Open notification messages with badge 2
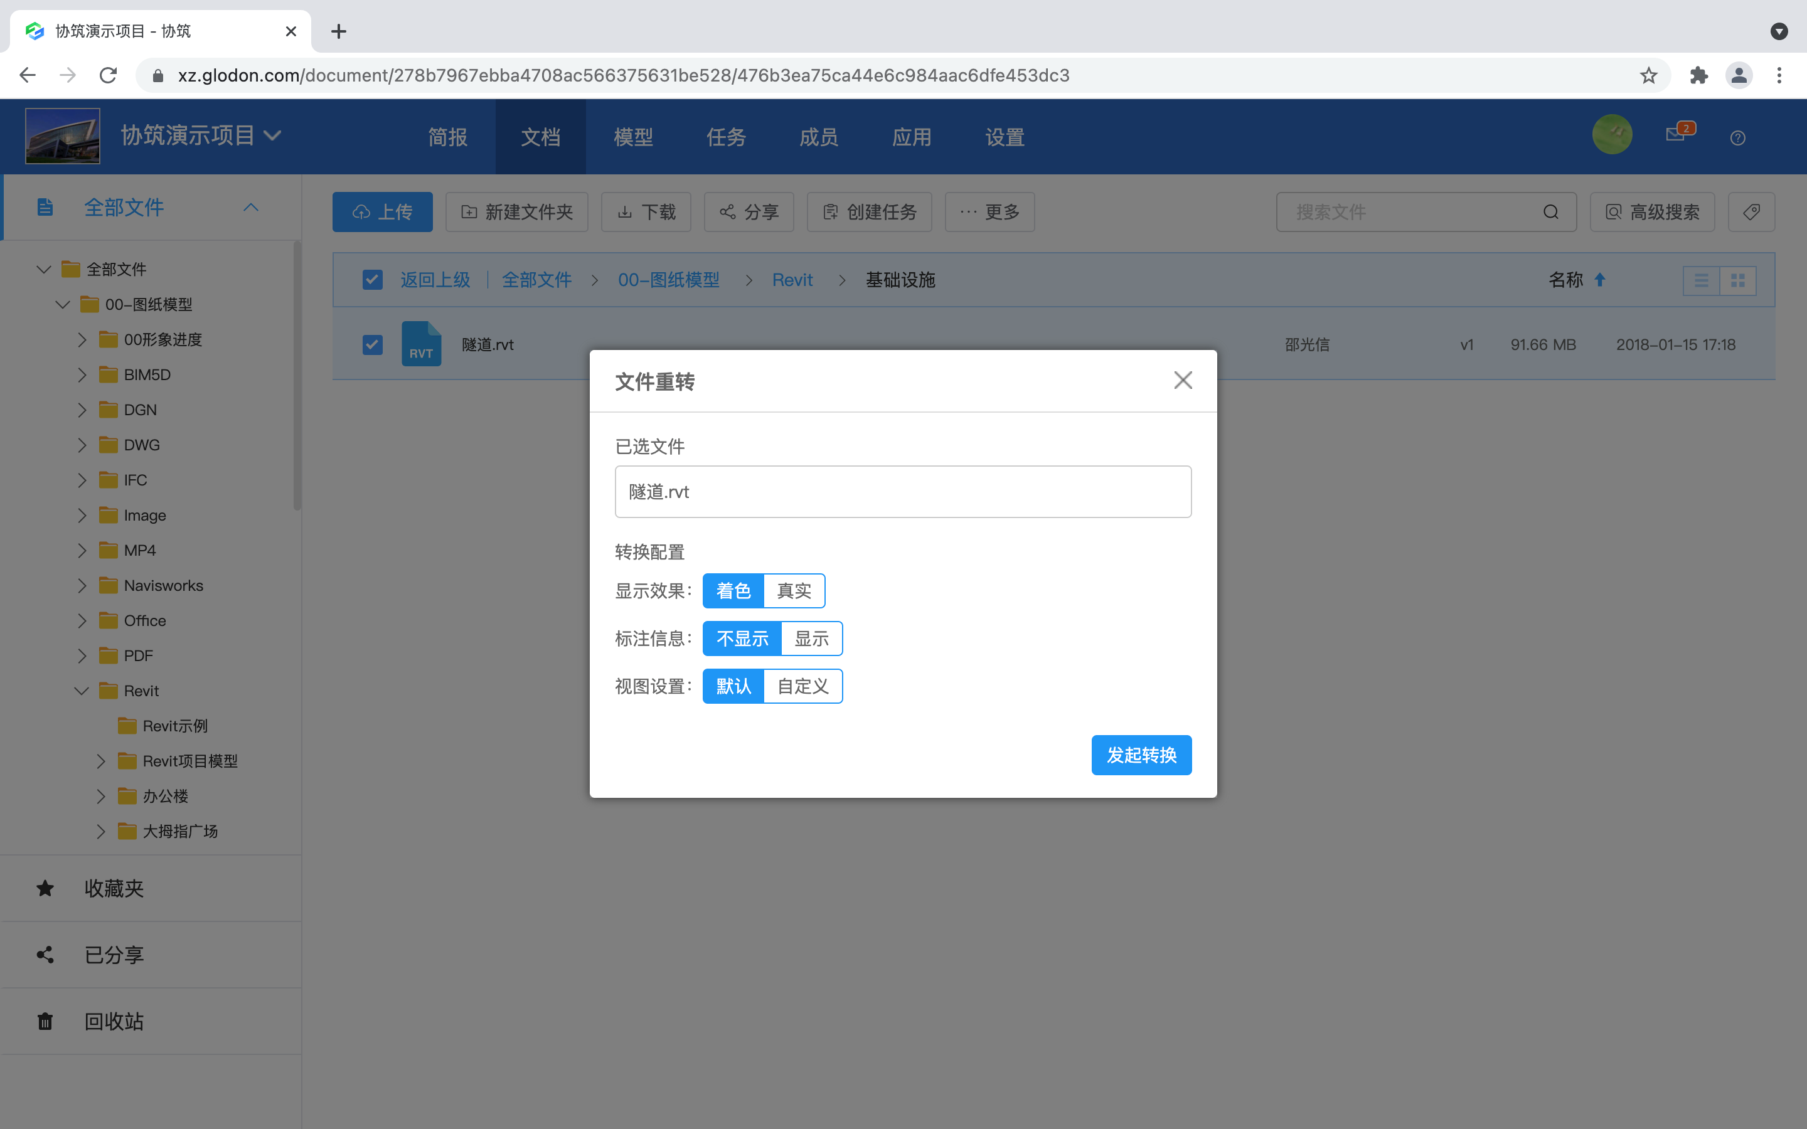Viewport: 1807px width, 1129px height. pos(1675,135)
